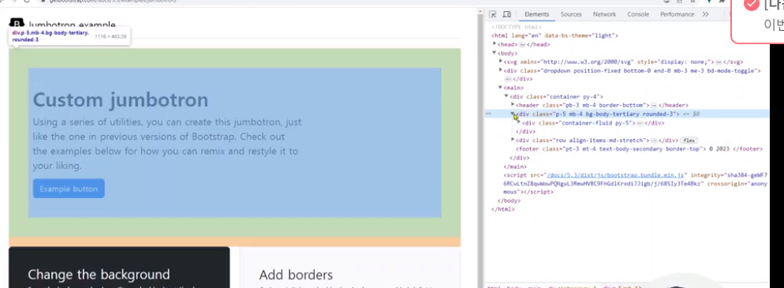
Task: Activate the inspect element picker icon
Action: point(492,14)
